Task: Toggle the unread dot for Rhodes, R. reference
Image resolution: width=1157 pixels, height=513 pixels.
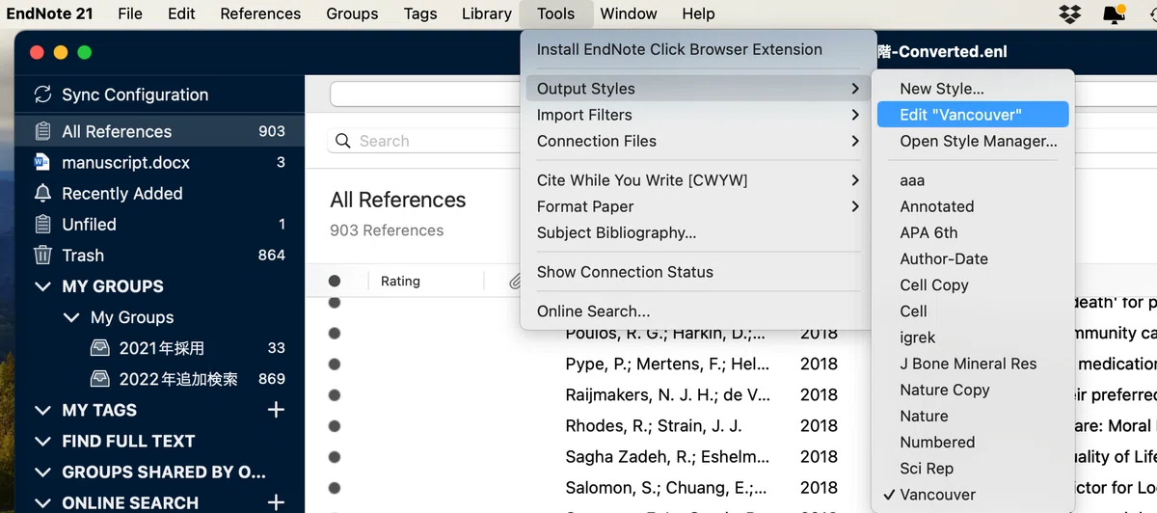Action: click(x=335, y=425)
